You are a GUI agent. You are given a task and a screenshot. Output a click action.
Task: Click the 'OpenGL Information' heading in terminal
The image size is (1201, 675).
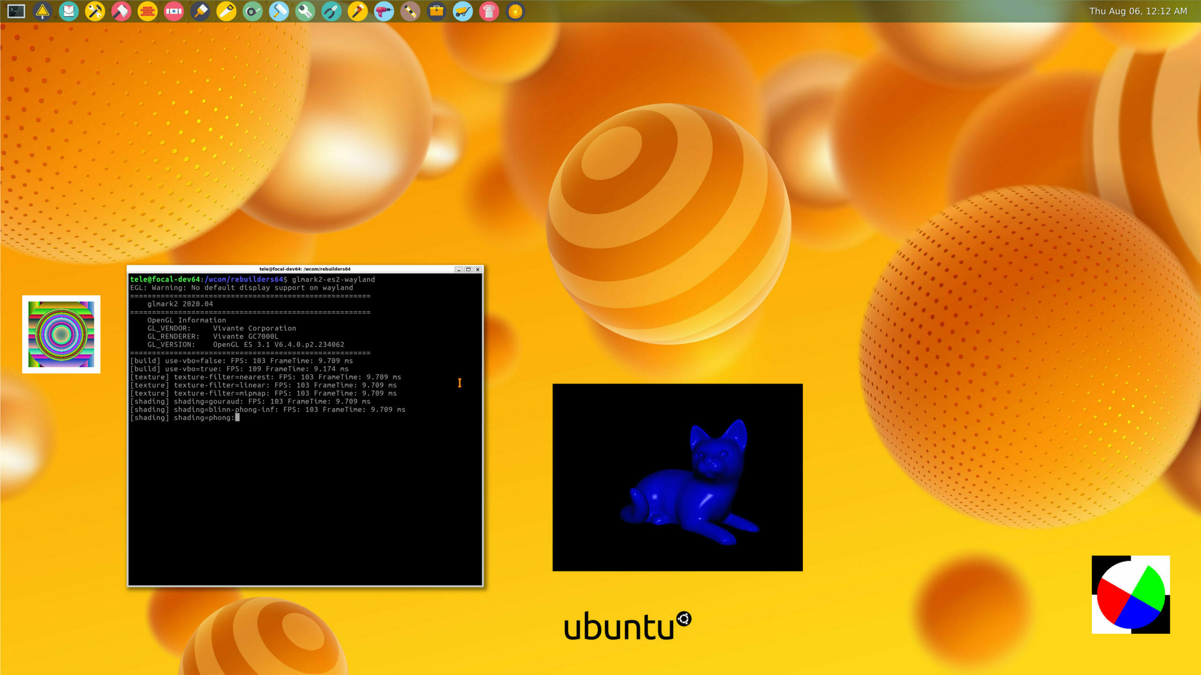click(x=187, y=320)
